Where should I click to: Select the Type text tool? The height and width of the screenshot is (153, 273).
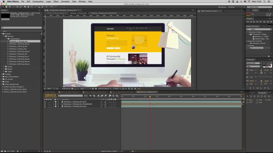click(32, 7)
